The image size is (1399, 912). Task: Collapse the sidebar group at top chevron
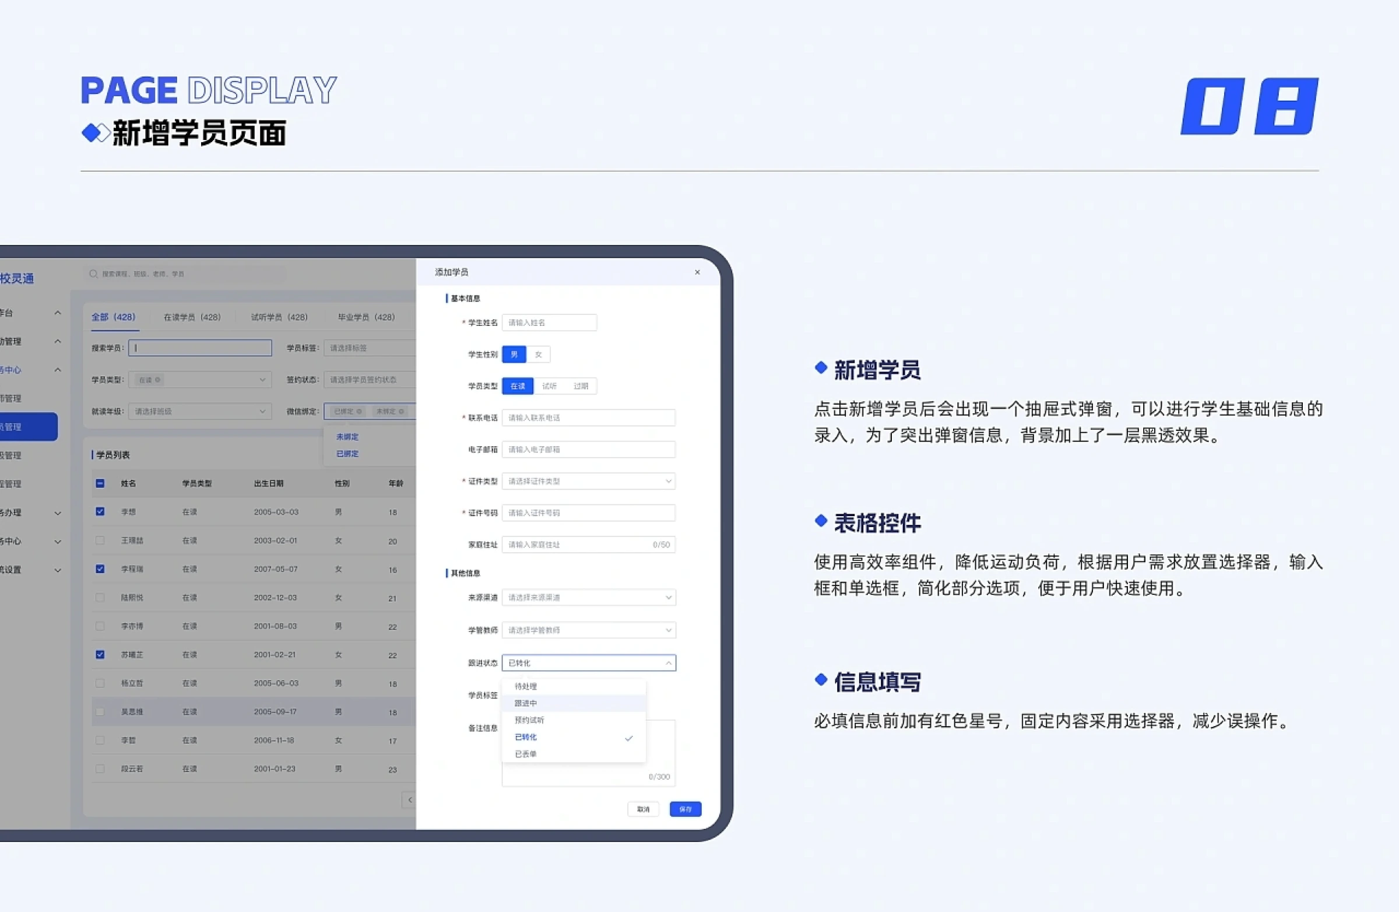[58, 313]
